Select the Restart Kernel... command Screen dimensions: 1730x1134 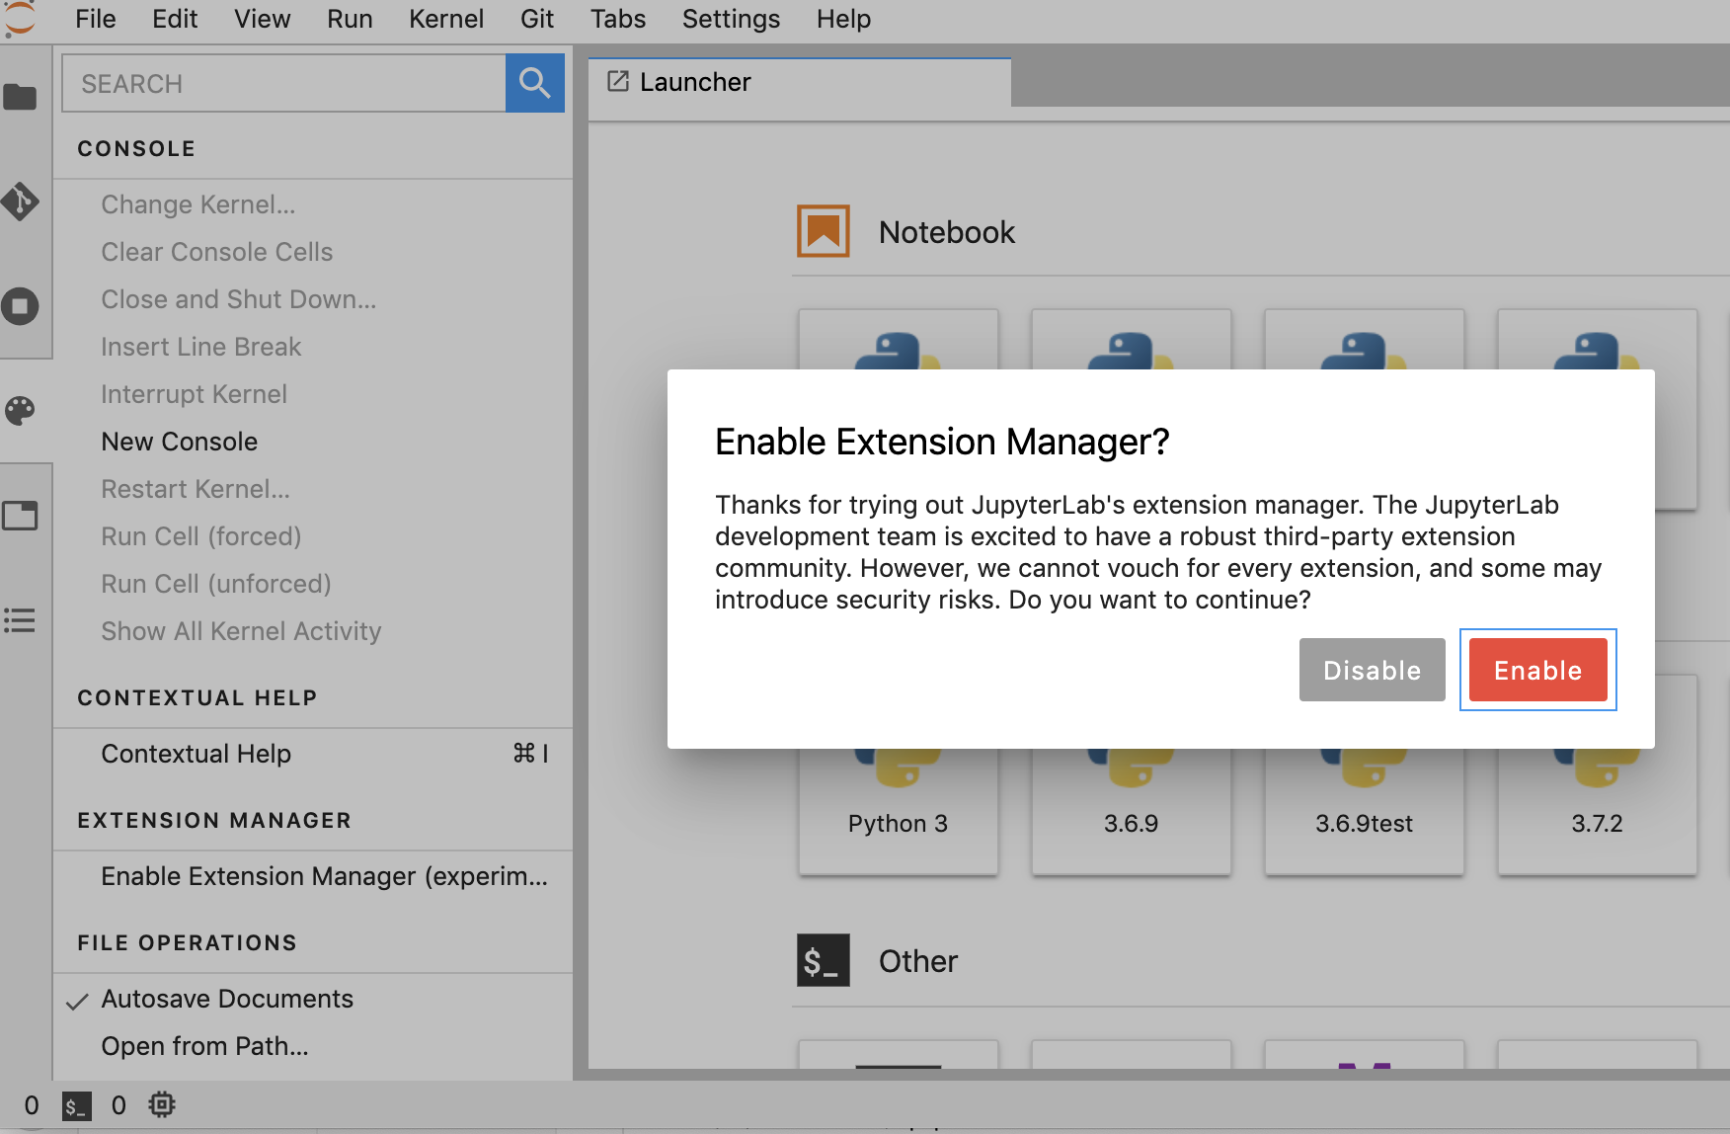pyautogui.click(x=312, y=489)
